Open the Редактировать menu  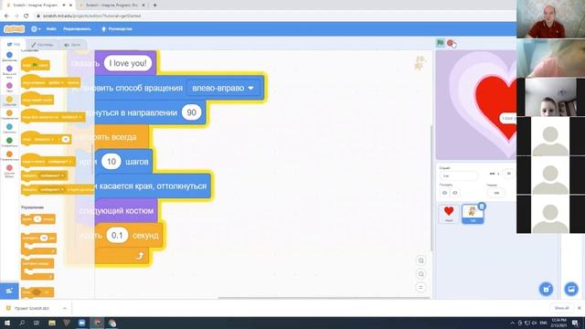77,28
